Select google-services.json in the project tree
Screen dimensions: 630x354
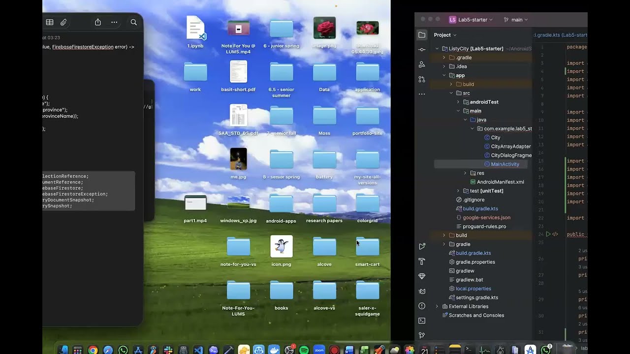[x=483, y=217]
